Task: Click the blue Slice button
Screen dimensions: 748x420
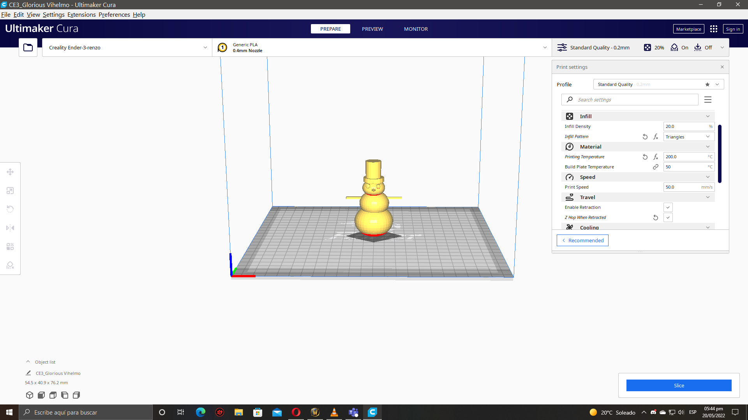Action: (679, 385)
